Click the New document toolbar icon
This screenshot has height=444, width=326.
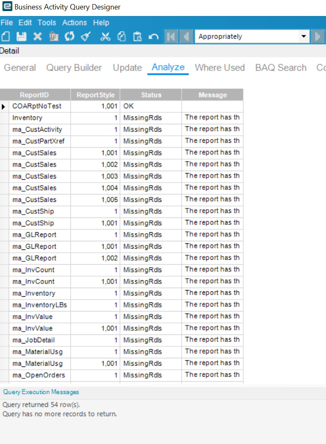point(6,37)
